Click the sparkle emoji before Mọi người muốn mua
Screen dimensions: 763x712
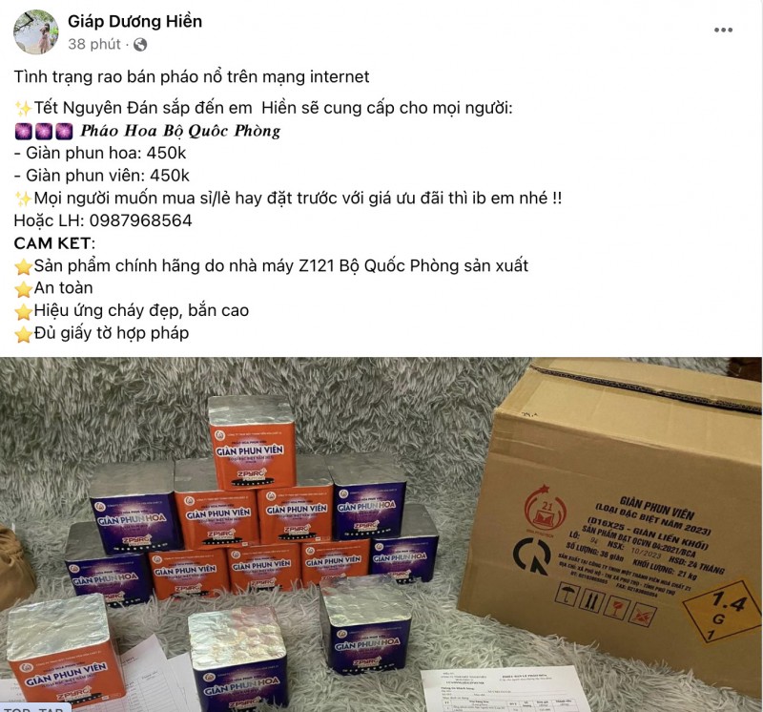[x=23, y=199]
